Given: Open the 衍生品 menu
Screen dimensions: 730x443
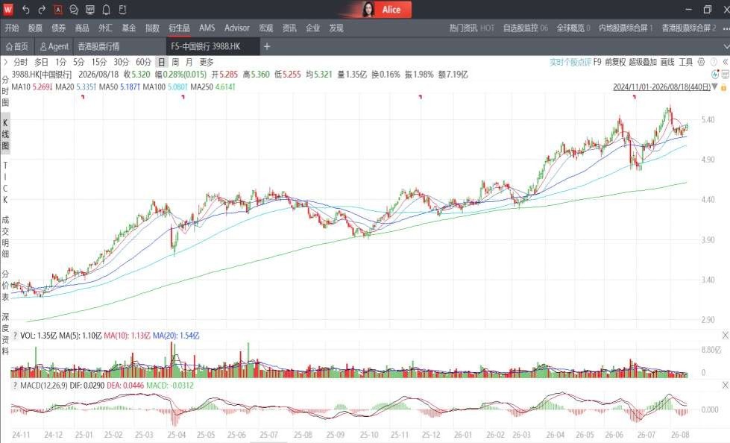Looking at the screenshot, I should [x=179, y=28].
